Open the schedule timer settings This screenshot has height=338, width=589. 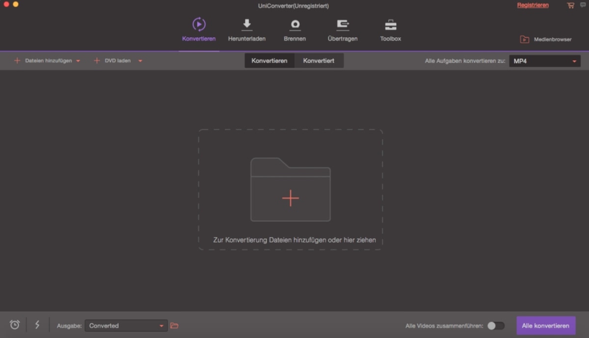[14, 325]
